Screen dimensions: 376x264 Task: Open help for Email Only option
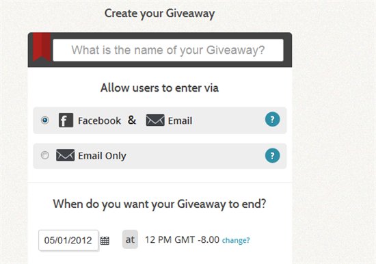pyautogui.click(x=272, y=155)
